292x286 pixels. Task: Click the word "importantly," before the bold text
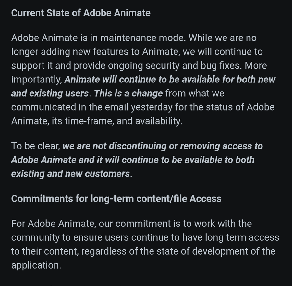(x=36, y=80)
